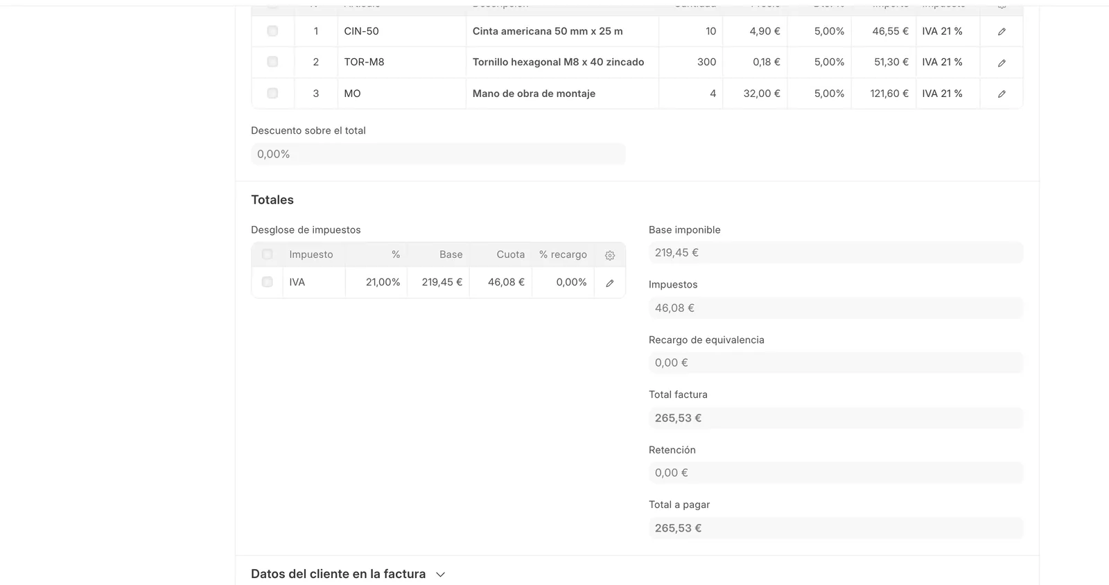Click the Total factura field

pos(836,418)
